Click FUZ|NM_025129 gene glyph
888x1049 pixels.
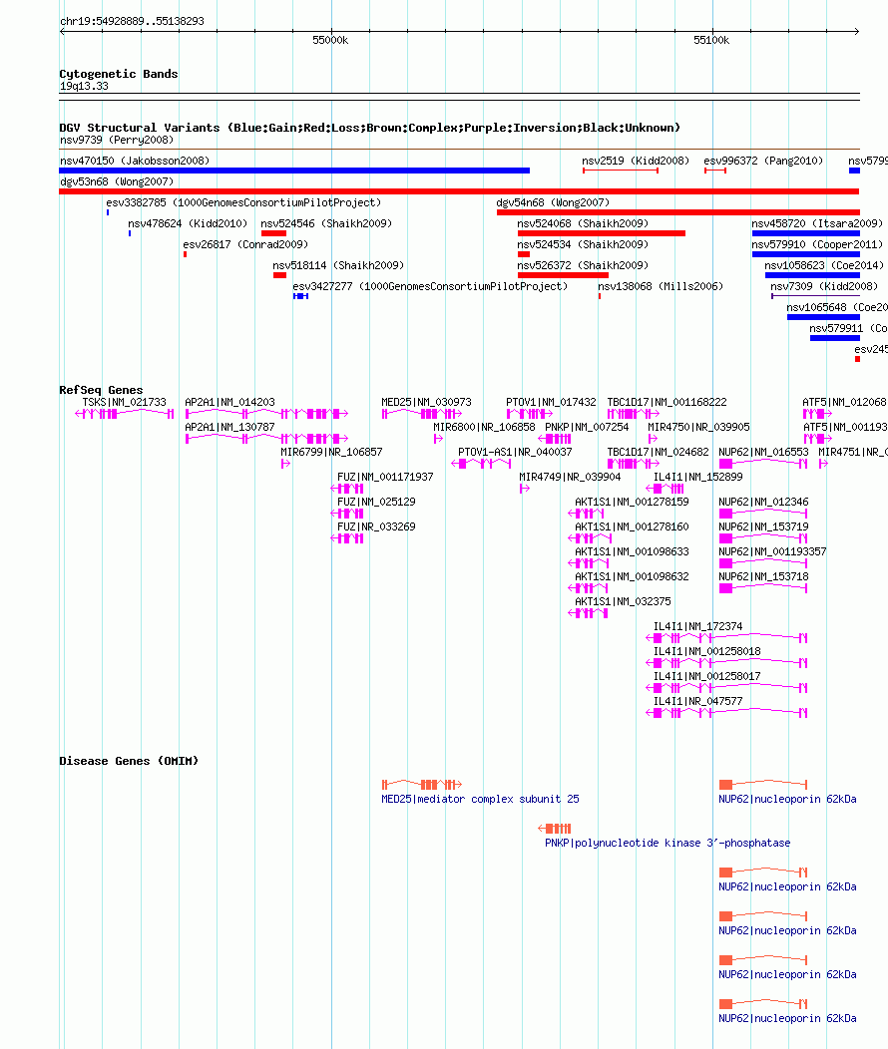coord(347,514)
